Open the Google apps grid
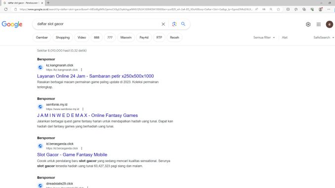This screenshot has width=335, height=188. [x=319, y=24]
